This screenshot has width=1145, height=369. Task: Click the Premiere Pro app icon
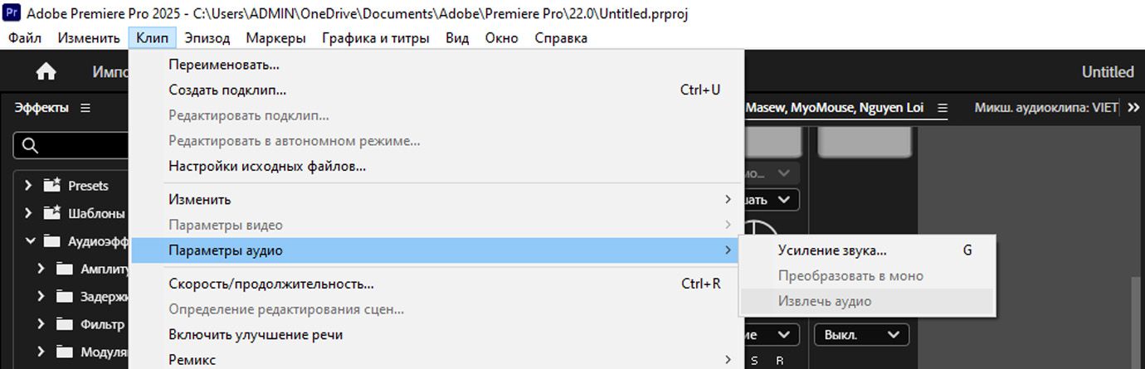[x=12, y=14]
